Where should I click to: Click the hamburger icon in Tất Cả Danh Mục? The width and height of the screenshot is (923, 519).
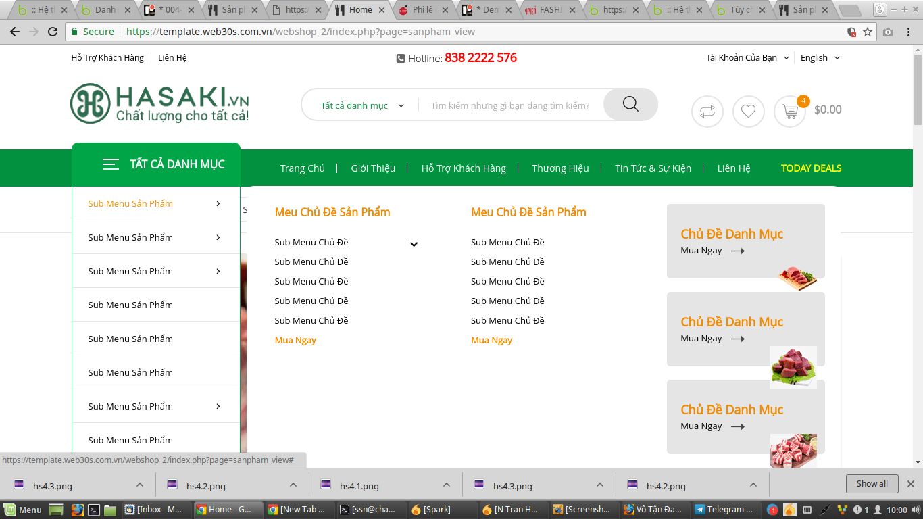click(111, 164)
